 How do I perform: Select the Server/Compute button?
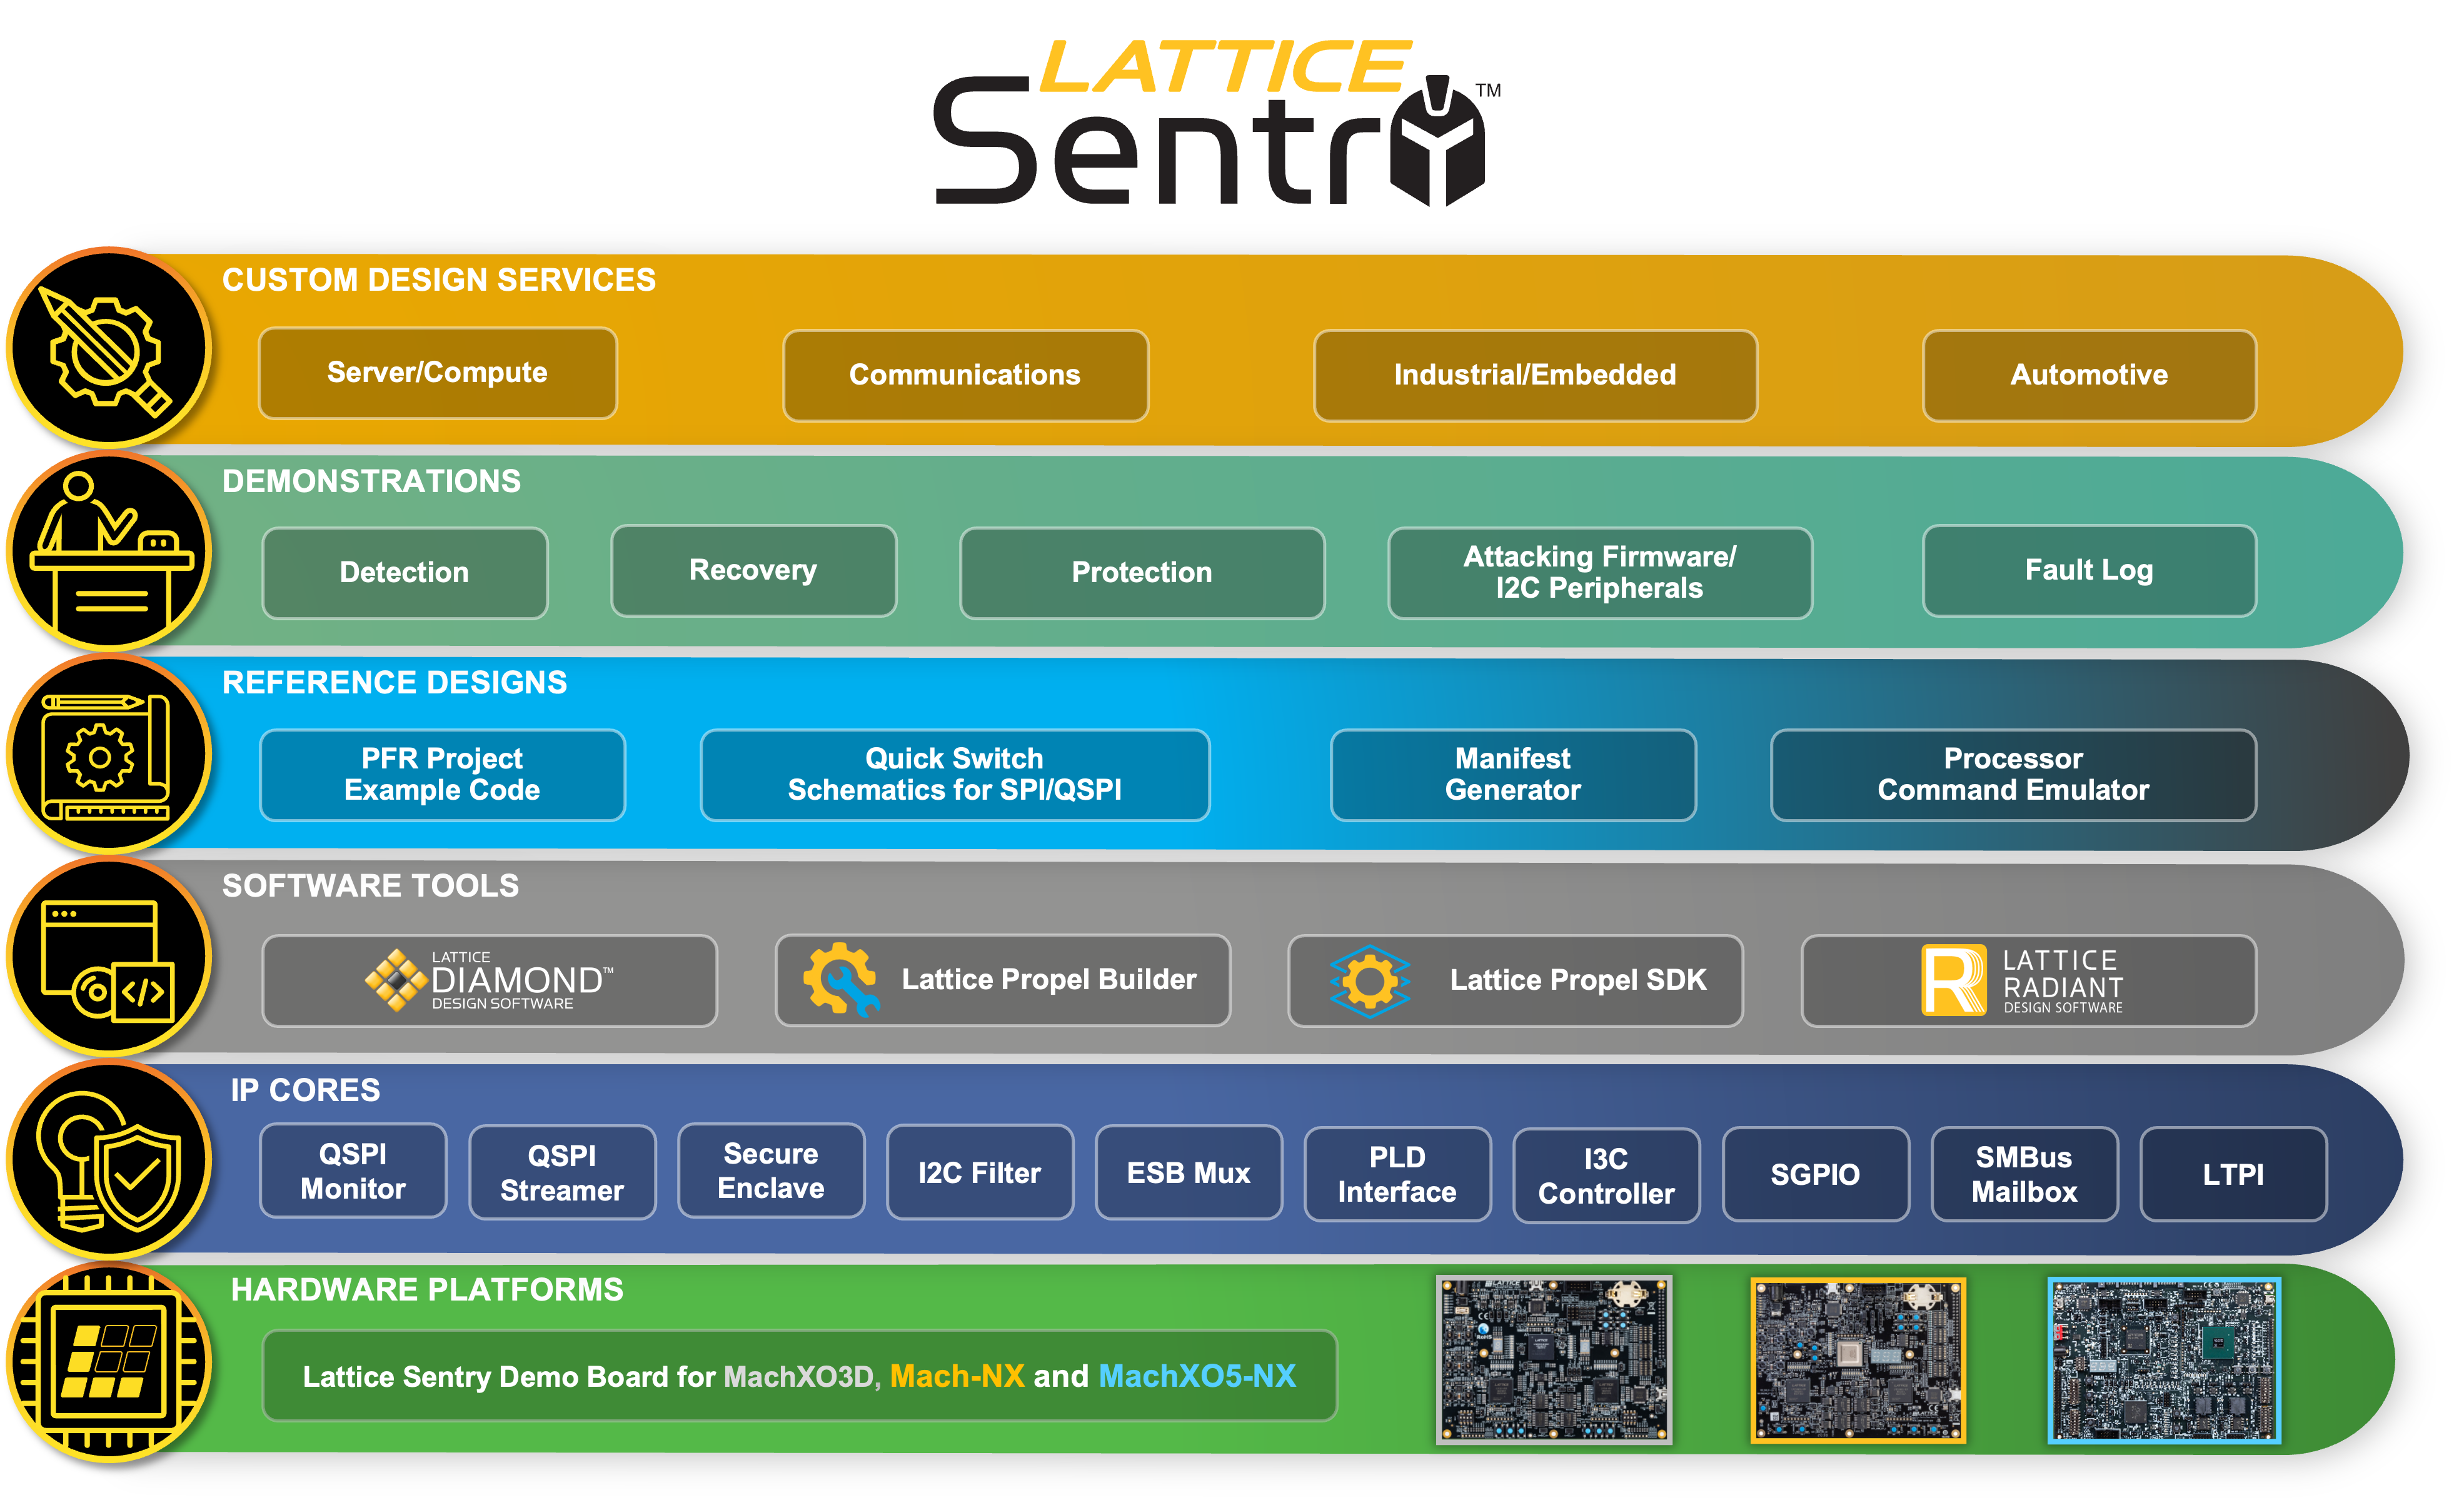point(438,373)
